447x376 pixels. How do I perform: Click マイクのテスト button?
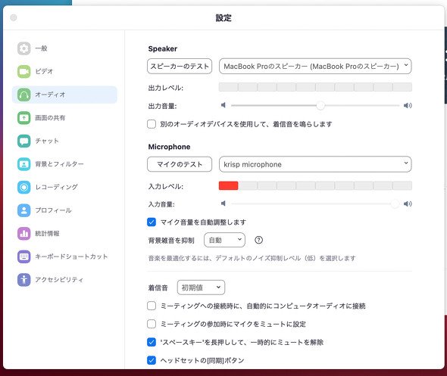click(180, 164)
